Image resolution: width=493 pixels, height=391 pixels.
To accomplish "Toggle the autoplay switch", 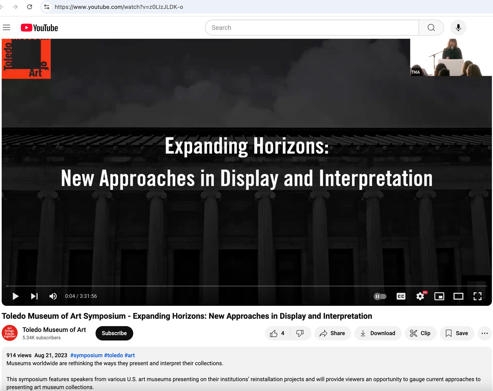I will (380, 296).
